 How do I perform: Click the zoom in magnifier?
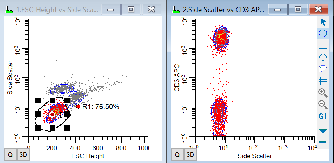coord(323,93)
